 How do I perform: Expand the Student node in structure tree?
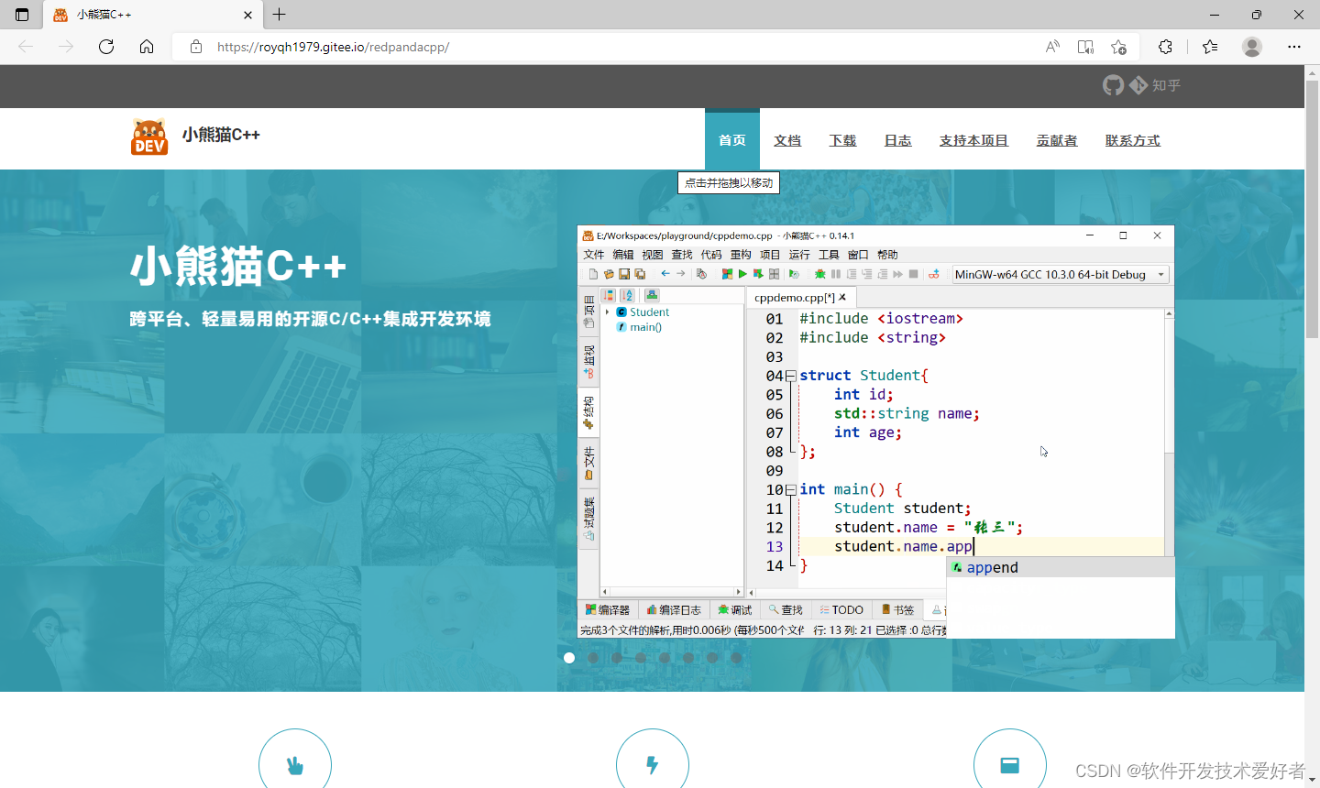pyautogui.click(x=607, y=312)
